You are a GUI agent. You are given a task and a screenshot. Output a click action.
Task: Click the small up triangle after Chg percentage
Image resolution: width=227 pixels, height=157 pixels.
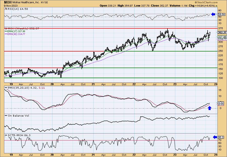click(x=217, y=6)
